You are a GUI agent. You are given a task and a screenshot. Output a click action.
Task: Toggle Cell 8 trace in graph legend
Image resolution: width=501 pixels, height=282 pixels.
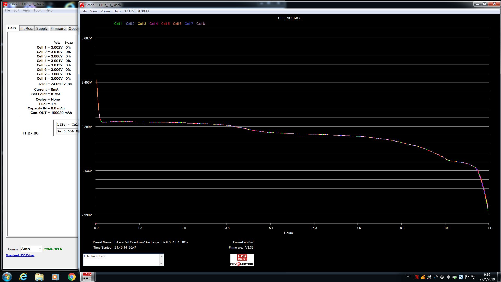click(200, 24)
